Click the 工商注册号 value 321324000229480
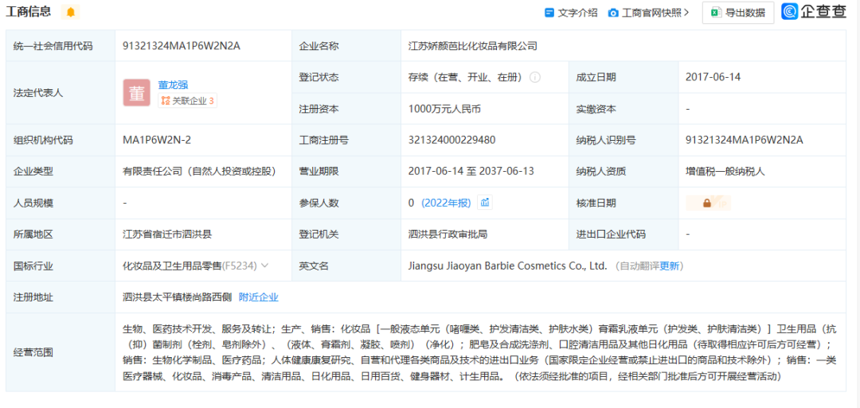 coord(452,140)
